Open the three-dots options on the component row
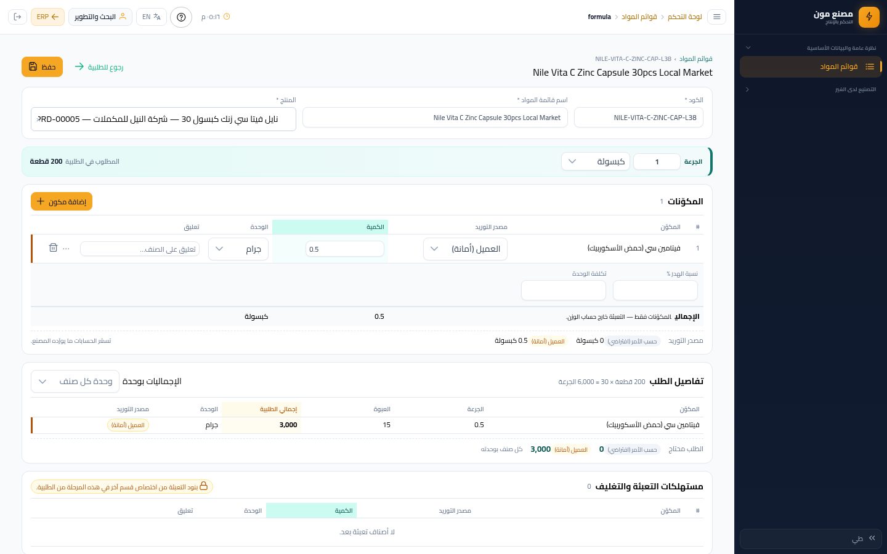Viewport: 887px width, 554px height. point(67,248)
